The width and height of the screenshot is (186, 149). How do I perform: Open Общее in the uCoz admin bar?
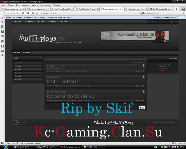pyautogui.click(x=9, y=17)
